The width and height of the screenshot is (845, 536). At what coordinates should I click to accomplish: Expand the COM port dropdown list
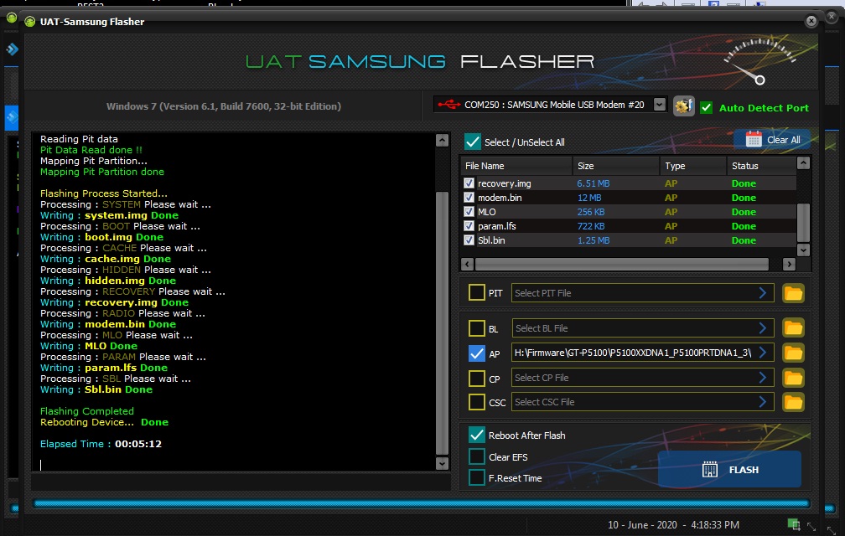pyautogui.click(x=659, y=105)
